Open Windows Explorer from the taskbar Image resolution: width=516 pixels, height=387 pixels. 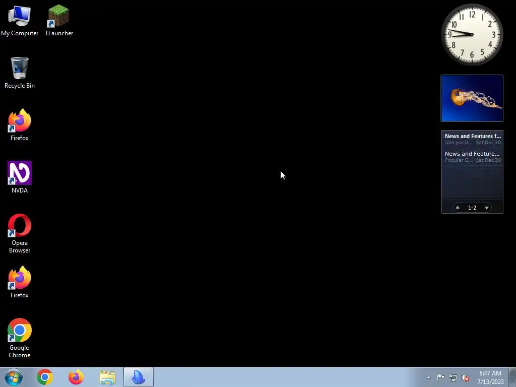point(107,378)
